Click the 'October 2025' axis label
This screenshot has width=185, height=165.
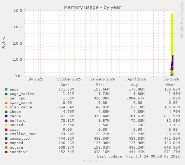(x=69, y=79)
